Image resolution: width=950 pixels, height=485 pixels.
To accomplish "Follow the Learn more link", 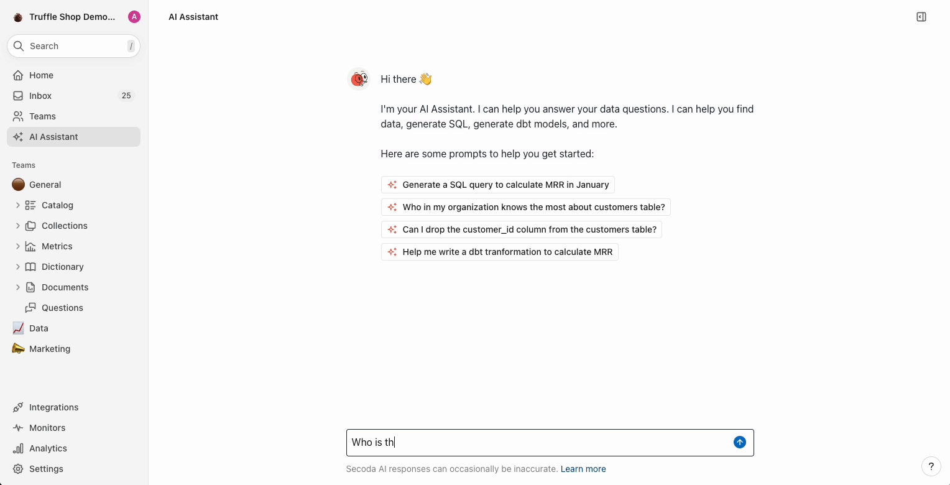I will click(583, 469).
